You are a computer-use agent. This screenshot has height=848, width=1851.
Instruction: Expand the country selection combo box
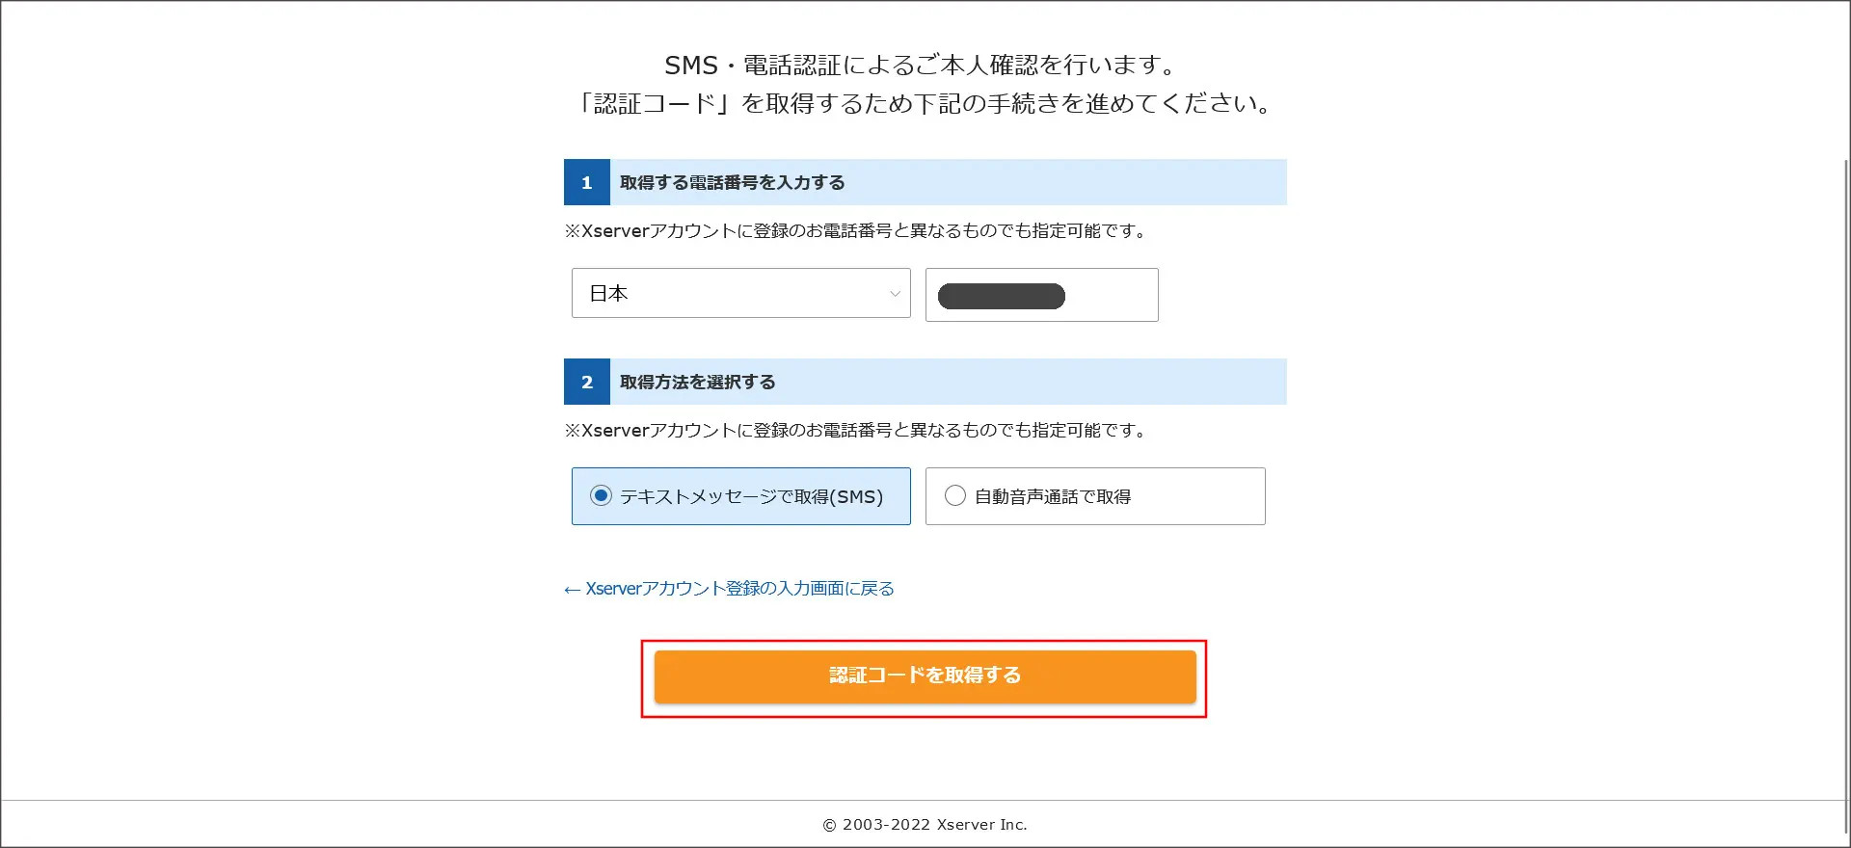pyautogui.click(x=740, y=294)
